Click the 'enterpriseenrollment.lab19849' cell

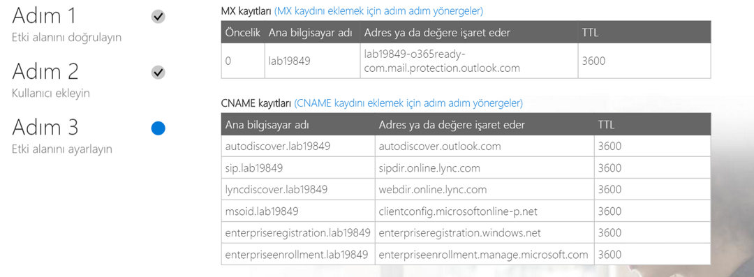point(298,255)
